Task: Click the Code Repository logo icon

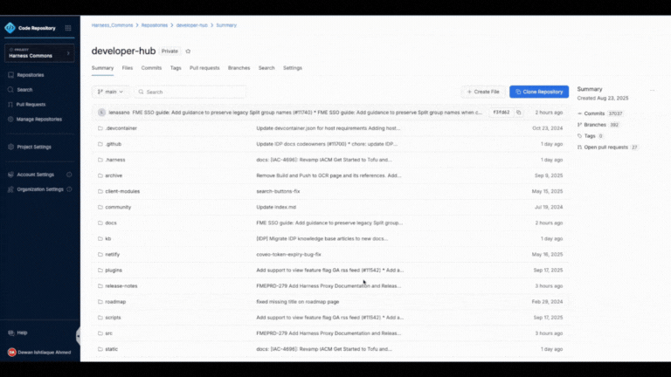Action: pos(10,28)
